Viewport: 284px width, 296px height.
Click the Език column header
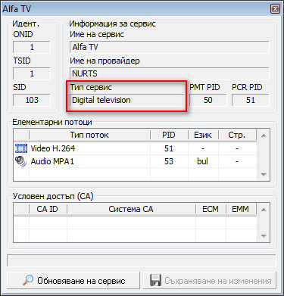(x=203, y=135)
